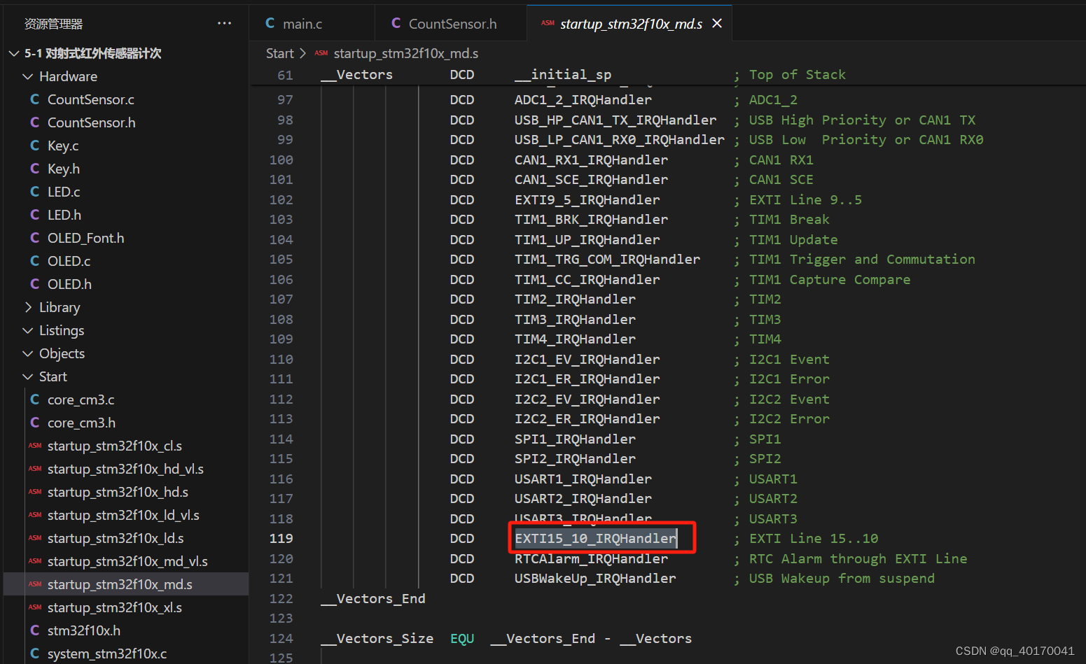The image size is (1086, 664).
Task: Select startup_stm32f10x_md.s editor tab
Action: click(631, 24)
